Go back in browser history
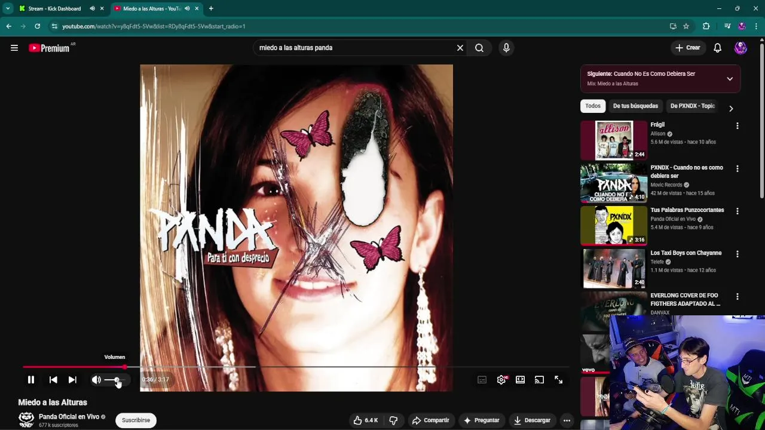 coord(9,26)
